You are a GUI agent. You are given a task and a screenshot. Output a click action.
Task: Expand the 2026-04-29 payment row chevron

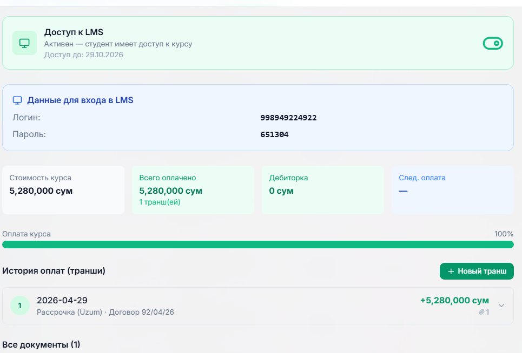(501, 305)
